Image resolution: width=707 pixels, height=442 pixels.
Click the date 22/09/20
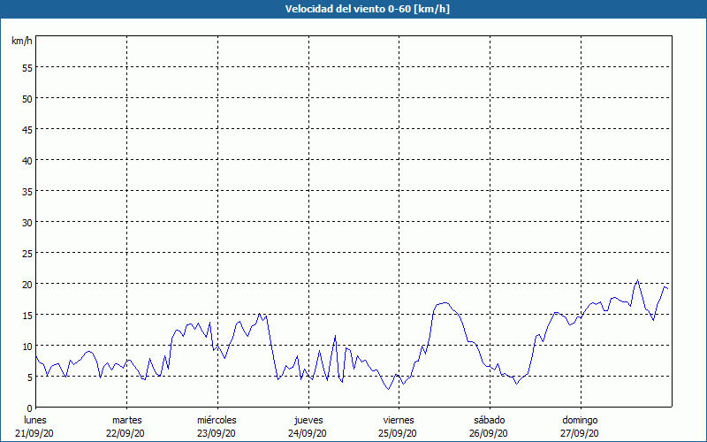pyautogui.click(x=125, y=433)
